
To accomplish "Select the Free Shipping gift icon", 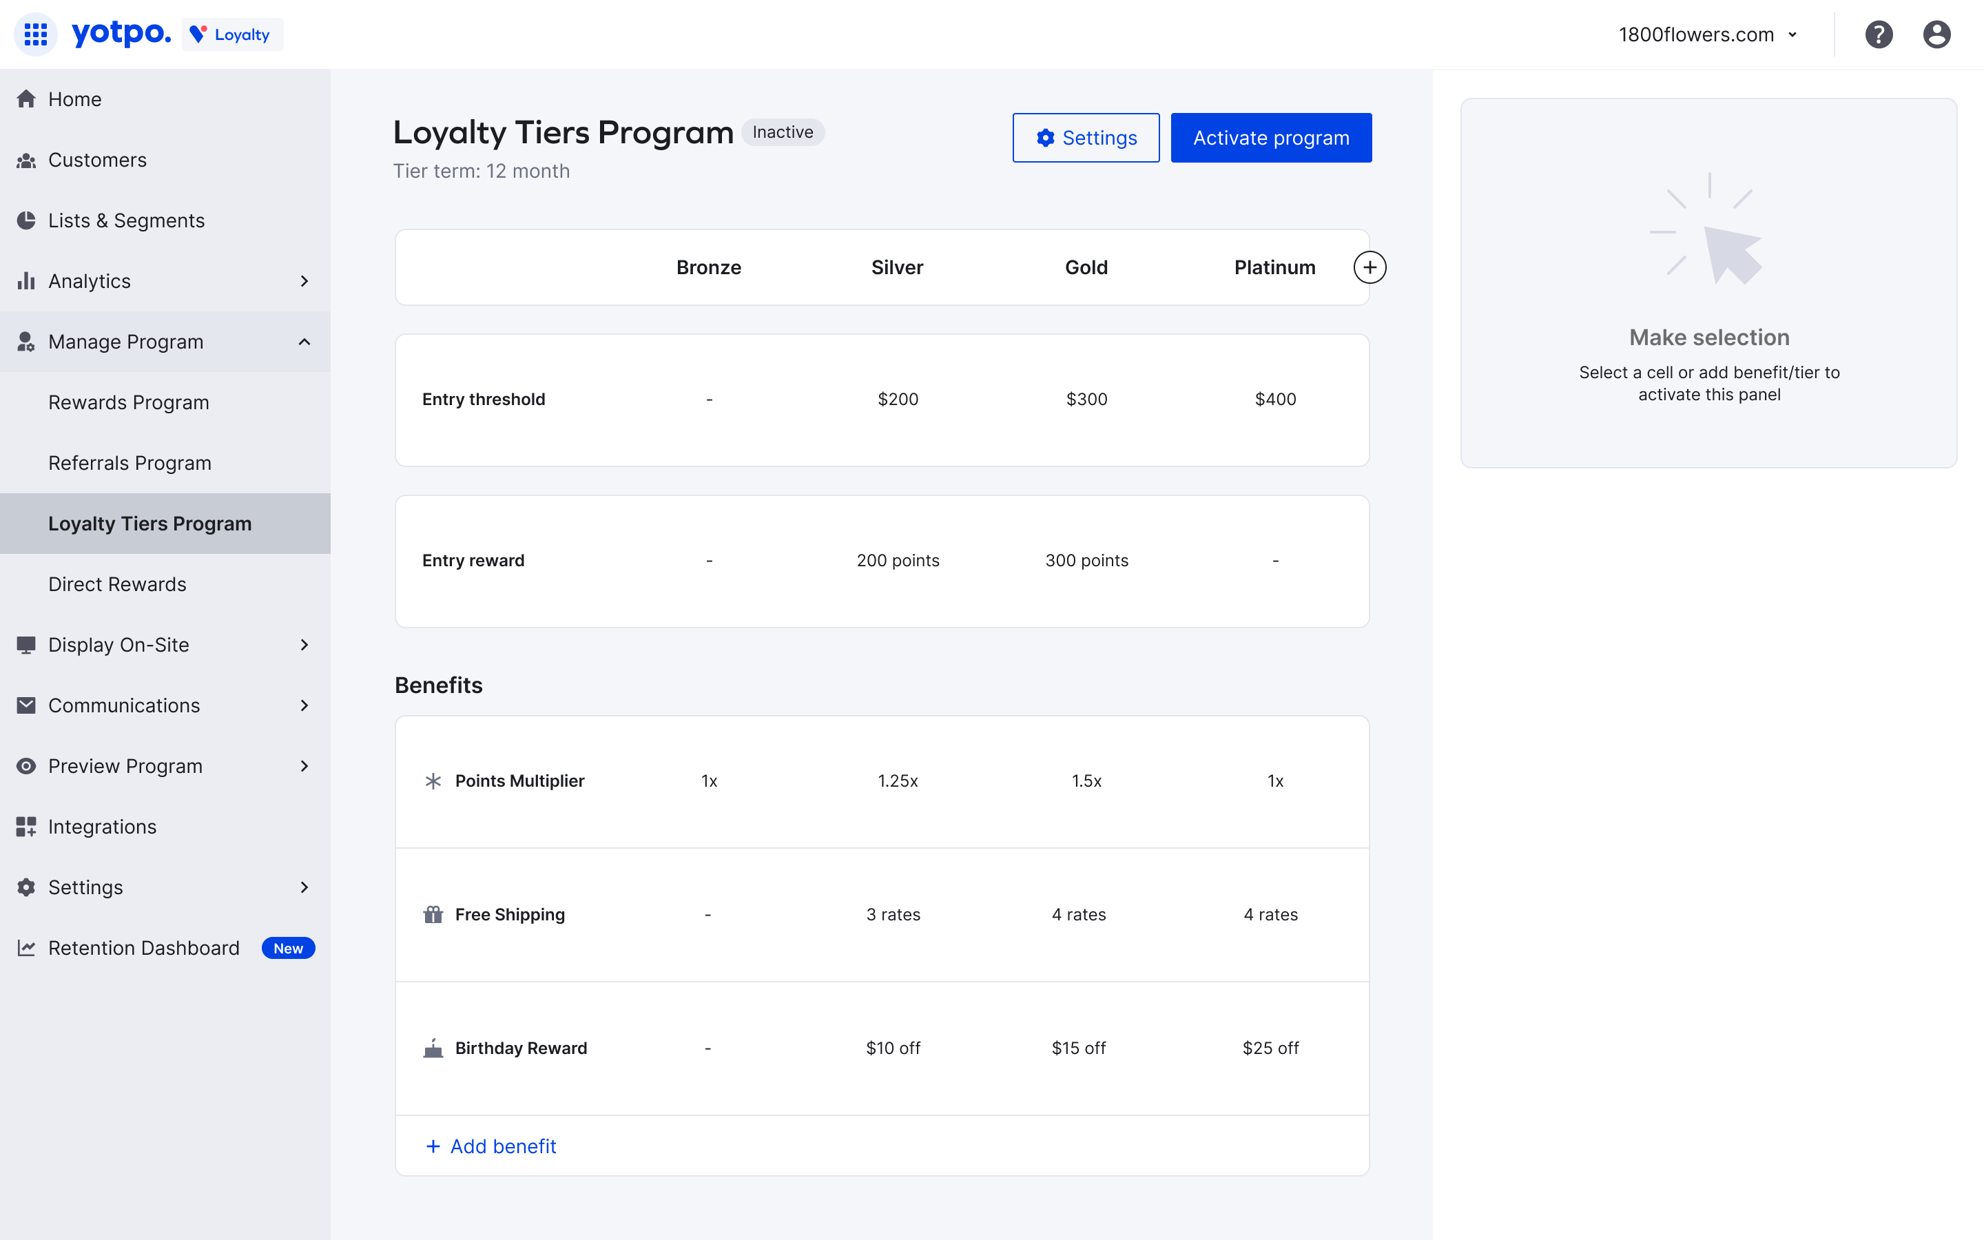I will (433, 914).
